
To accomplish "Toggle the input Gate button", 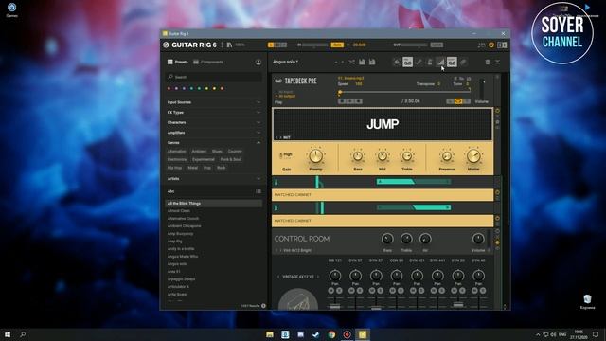I will tap(337, 45).
